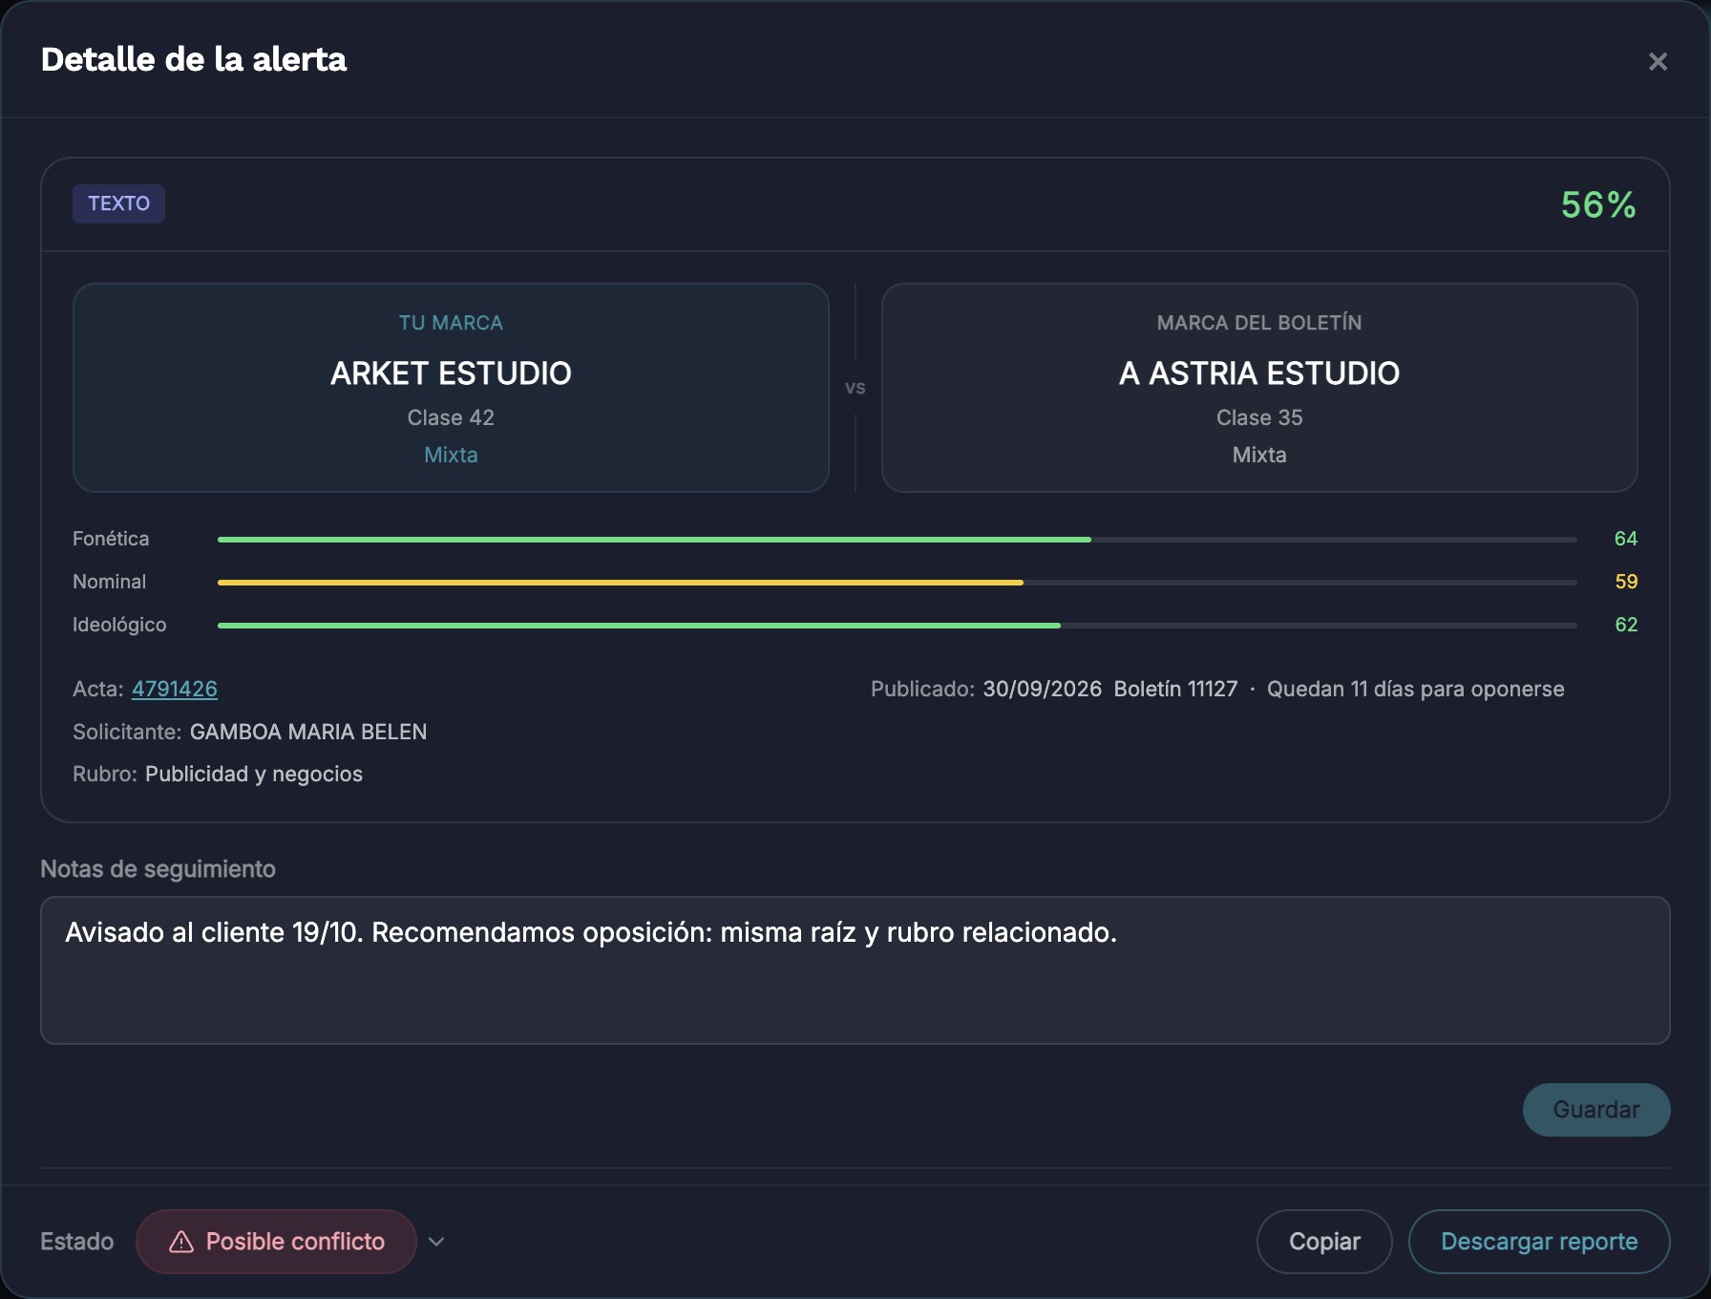Expand the Estado dropdown chevron
This screenshot has height=1299, width=1711.
(436, 1242)
